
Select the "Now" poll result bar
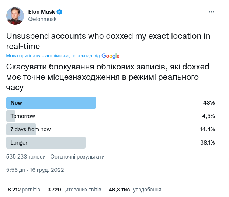tap(51, 103)
